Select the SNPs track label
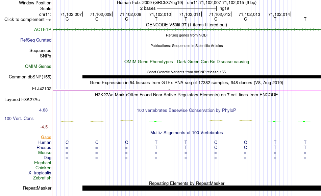This screenshot has width=321, height=196. pyautogui.click(x=46, y=56)
